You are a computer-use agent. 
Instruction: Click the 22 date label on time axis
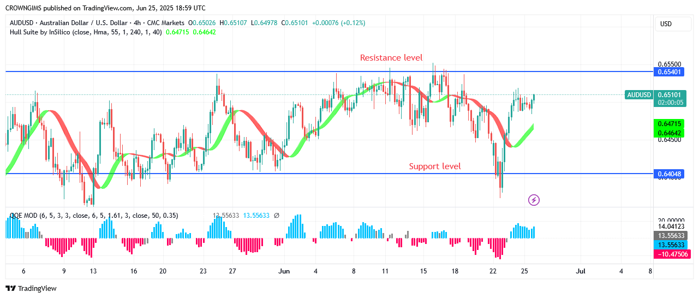click(493, 271)
